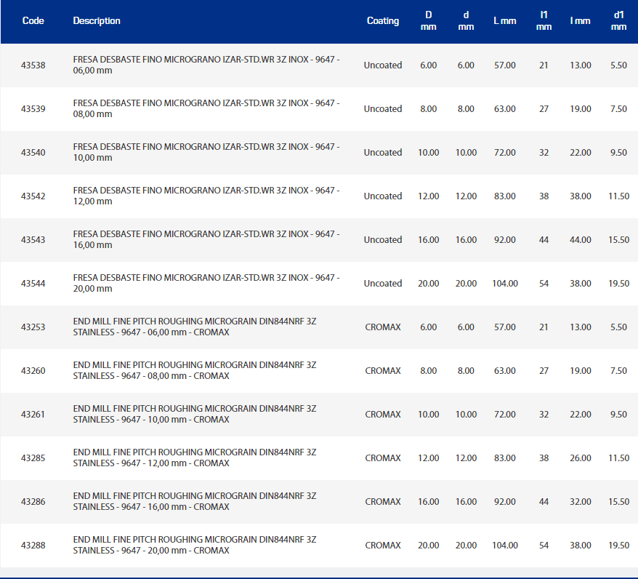Open product code 43261
This screenshot has width=638, height=579.
click(x=33, y=415)
